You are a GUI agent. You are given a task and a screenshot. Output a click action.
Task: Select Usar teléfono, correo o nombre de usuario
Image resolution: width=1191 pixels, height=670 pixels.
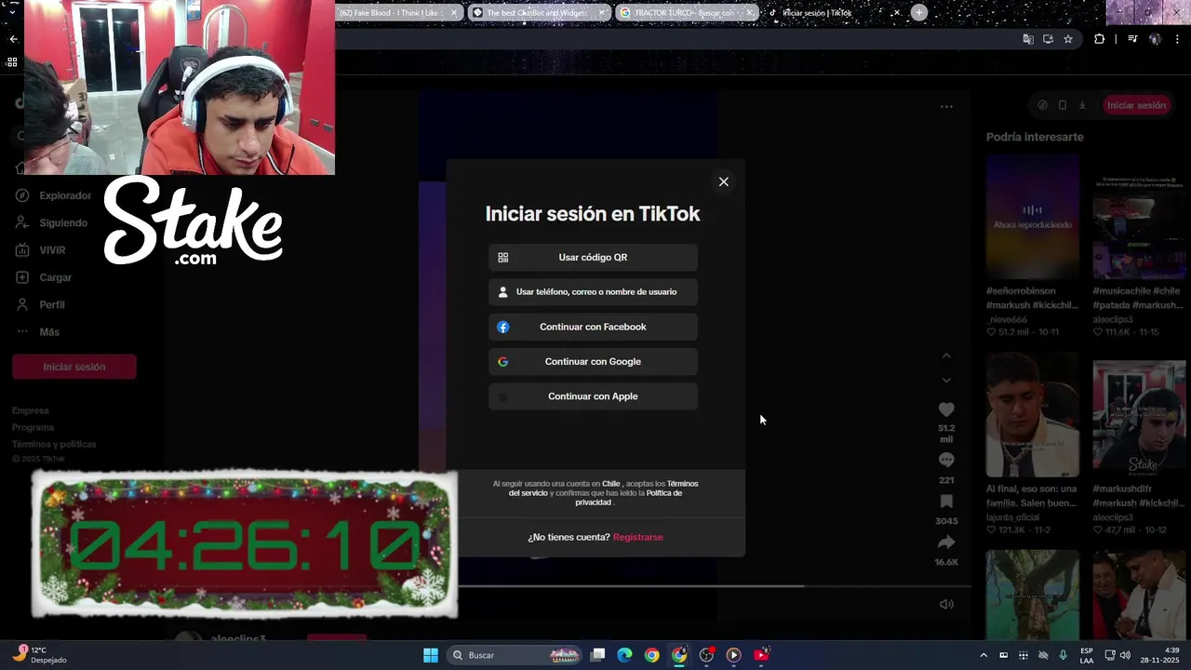coord(593,292)
